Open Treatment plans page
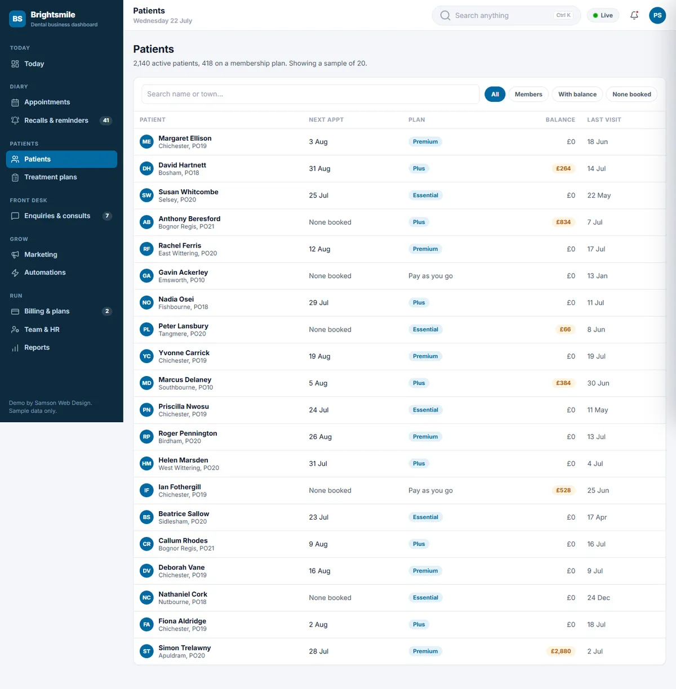Screen dimensions: 676x689 pyautogui.click(x=61, y=177)
